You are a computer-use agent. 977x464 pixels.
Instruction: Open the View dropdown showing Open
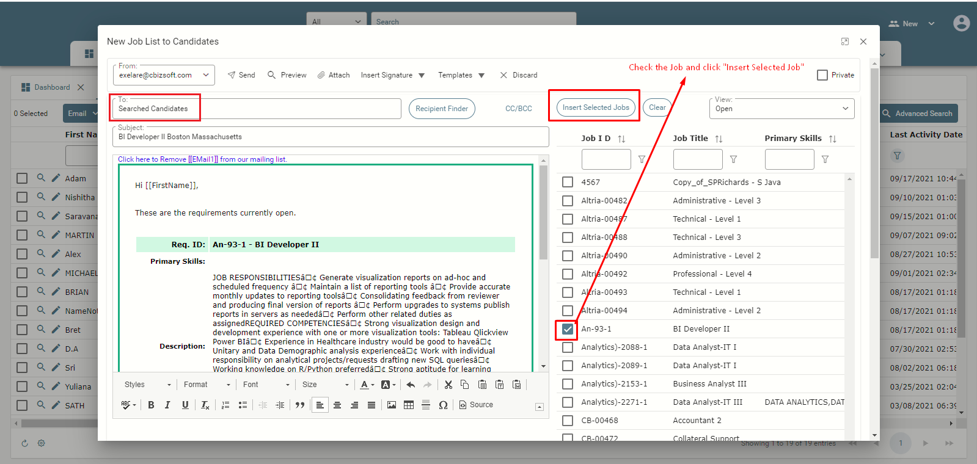pos(782,109)
